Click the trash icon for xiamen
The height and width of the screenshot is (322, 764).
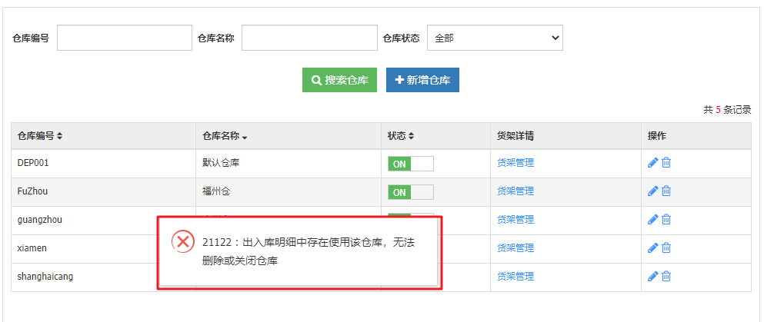[666, 247]
